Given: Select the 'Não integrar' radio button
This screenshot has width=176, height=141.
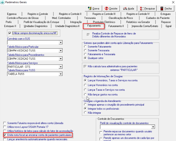Looking at the screenshot, I should pos(85,113).
